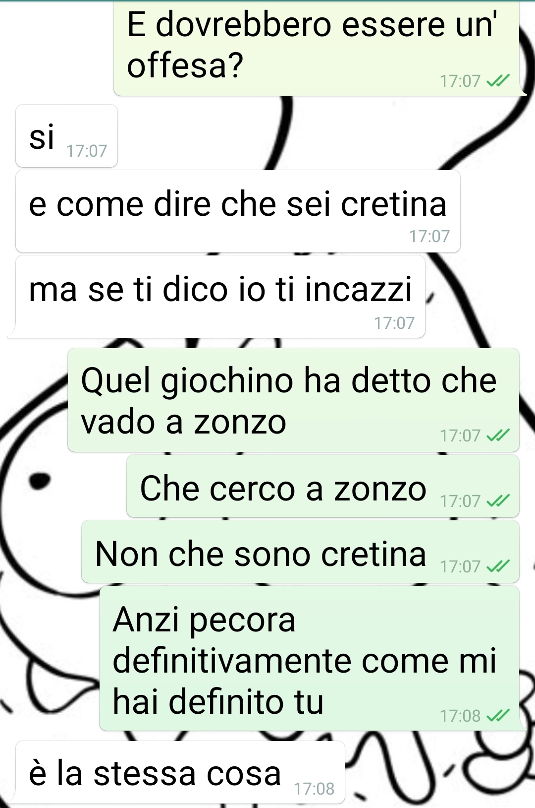The height and width of the screenshot is (808, 535).
Task: Click read receipt ticks on 'vado a zonzo' message
Action: [498, 435]
